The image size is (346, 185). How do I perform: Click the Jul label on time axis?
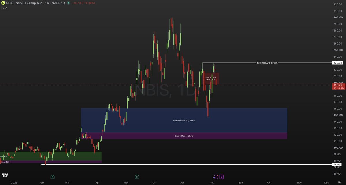click(182, 183)
